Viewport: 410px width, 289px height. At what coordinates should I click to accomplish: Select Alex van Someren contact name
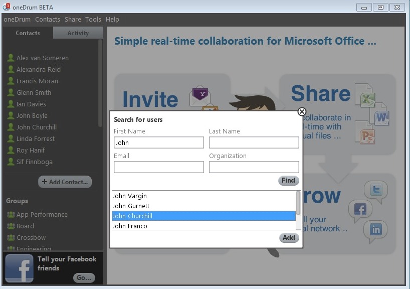point(43,58)
